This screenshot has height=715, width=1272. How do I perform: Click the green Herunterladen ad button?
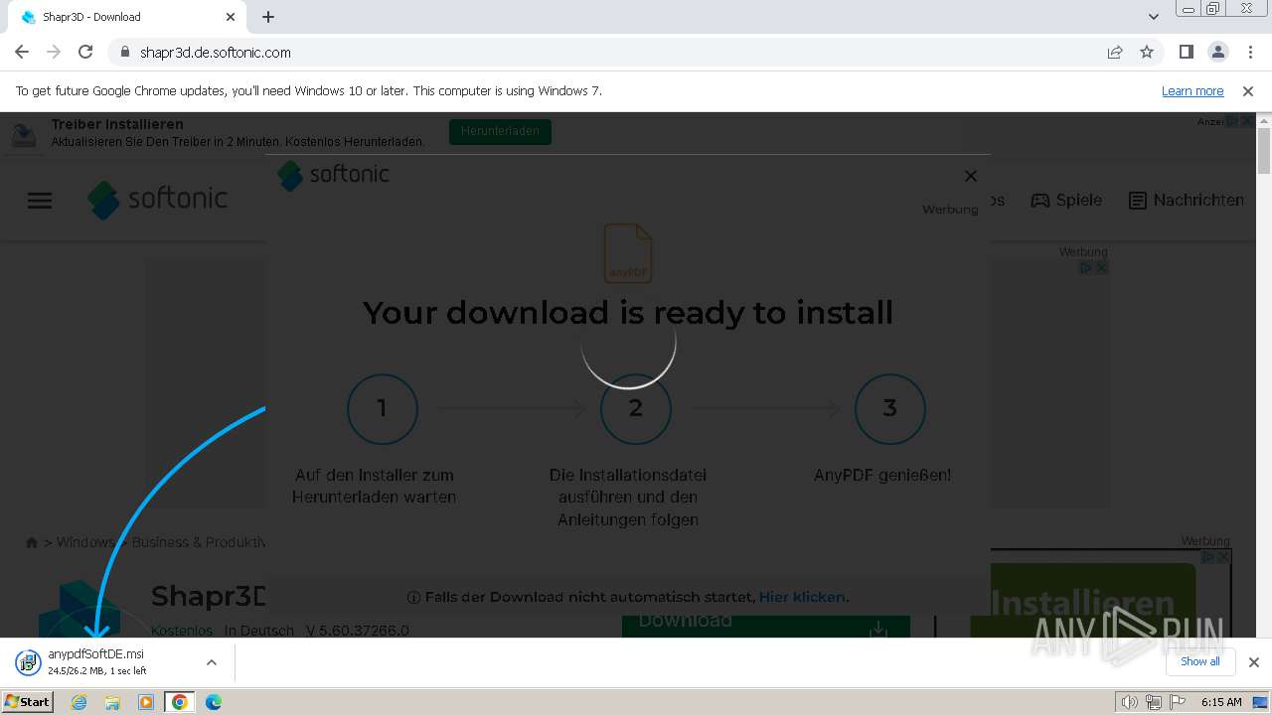500,131
